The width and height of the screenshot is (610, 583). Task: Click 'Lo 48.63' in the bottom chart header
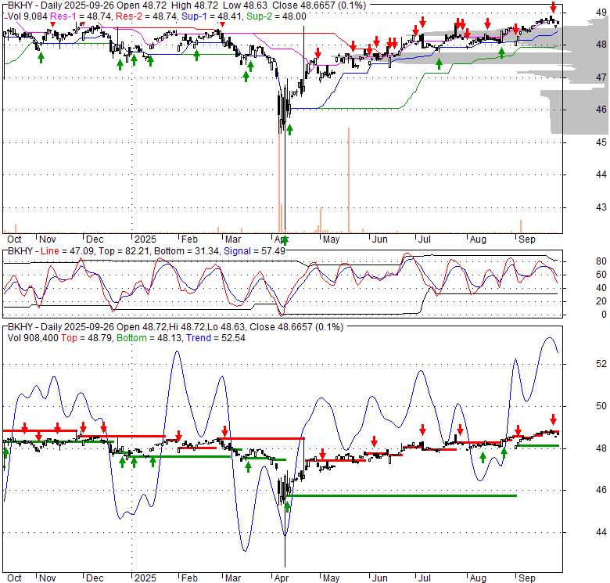tap(226, 327)
